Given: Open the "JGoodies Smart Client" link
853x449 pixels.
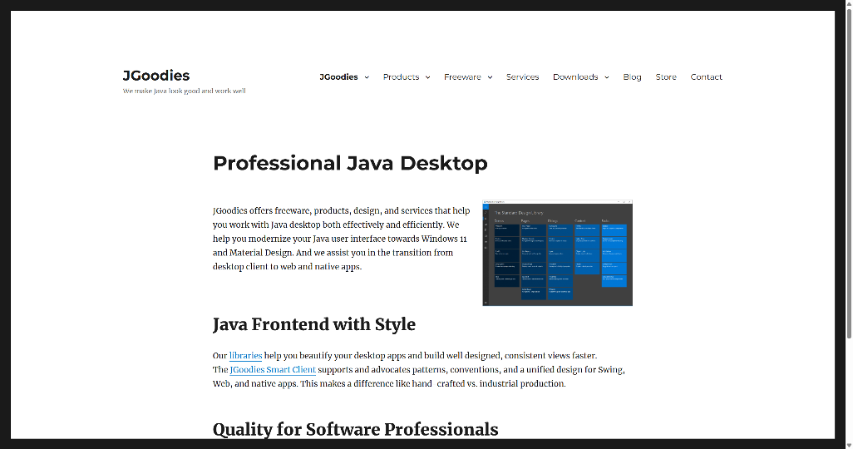Looking at the screenshot, I should [273, 369].
